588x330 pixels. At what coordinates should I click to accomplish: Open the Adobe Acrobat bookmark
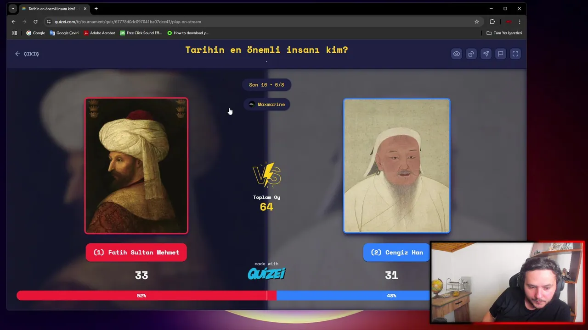click(99, 33)
